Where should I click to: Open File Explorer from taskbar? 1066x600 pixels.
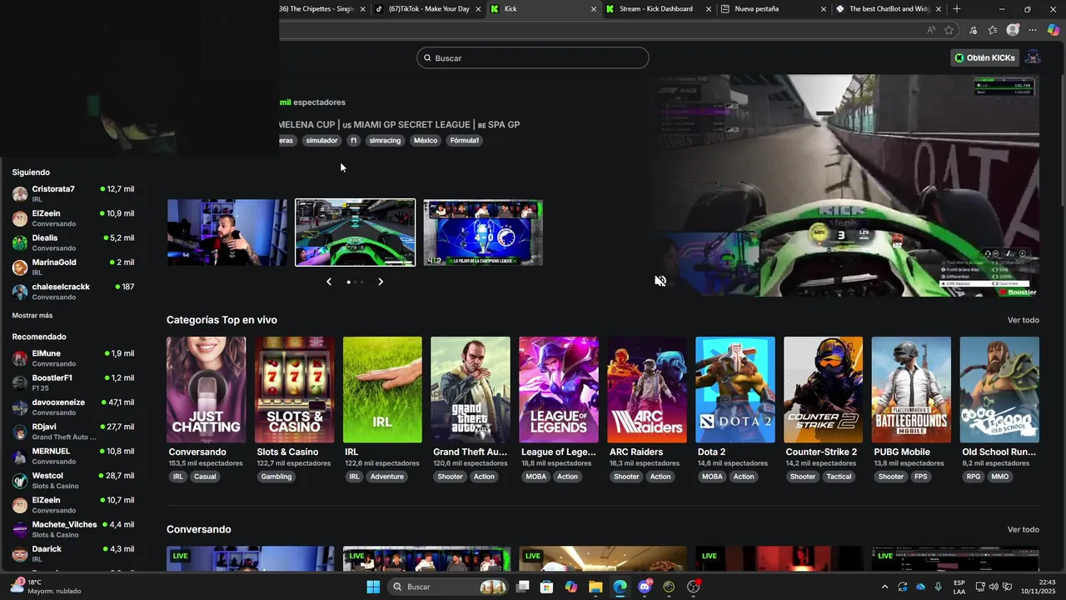(x=595, y=587)
